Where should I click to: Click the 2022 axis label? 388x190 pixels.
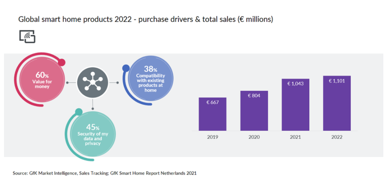(x=337, y=137)
